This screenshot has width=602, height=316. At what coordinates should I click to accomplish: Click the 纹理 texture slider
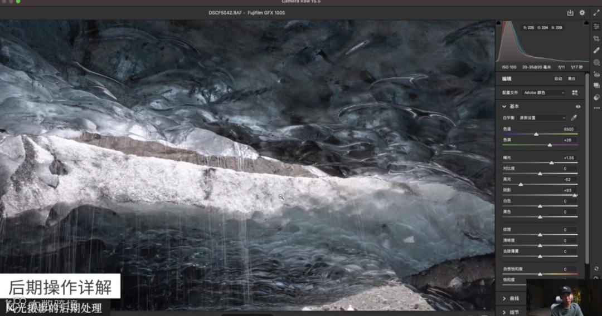coord(540,234)
